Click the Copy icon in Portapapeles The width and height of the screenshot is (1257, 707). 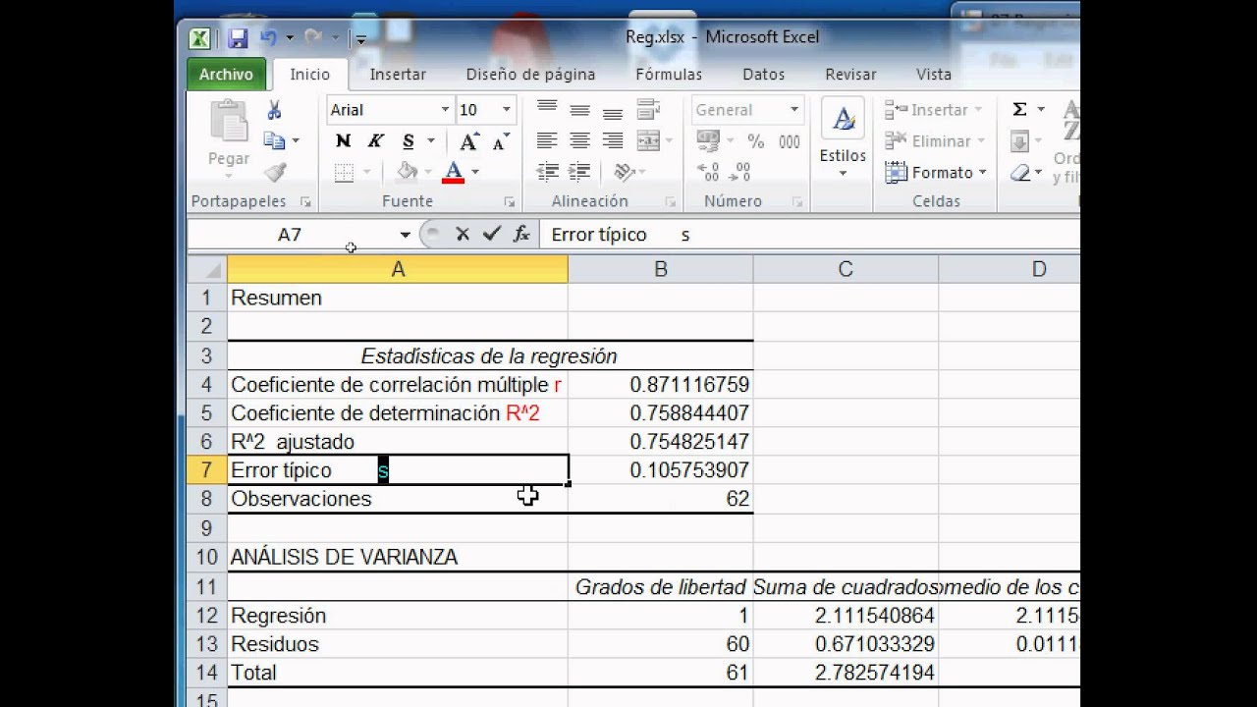point(275,141)
